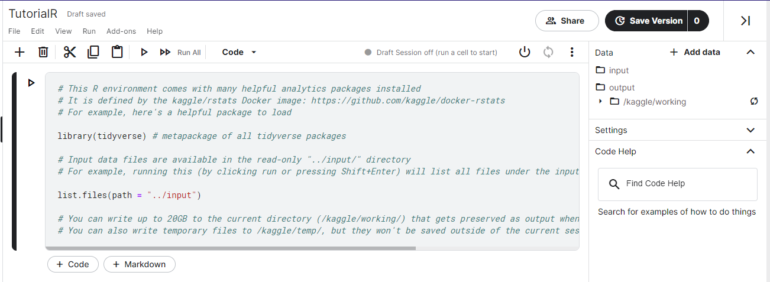Open the Run menu
Image resolution: width=770 pixels, height=282 pixels.
pos(89,31)
